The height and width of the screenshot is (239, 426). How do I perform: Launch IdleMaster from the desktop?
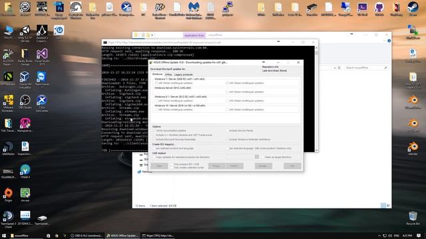8,149
